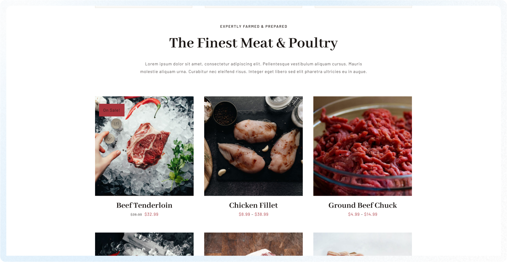Click the $4.99 – $14.99 price range

pyautogui.click(x=363, y=214)
